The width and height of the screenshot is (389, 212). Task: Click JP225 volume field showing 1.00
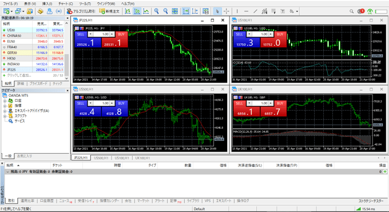(x=101, y=34)
